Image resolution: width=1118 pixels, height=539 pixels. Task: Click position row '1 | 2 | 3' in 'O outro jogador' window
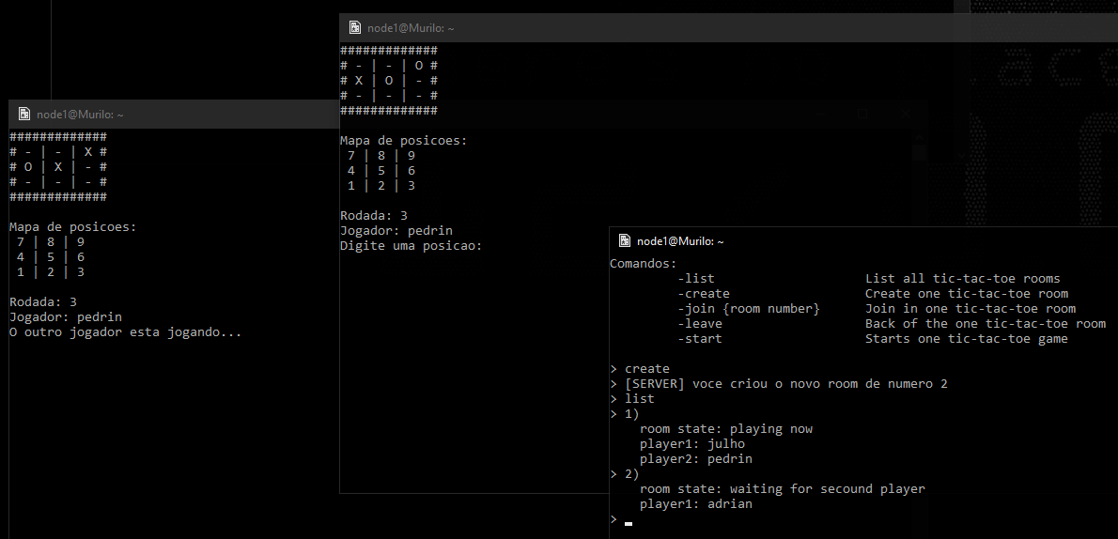tap(50, 272)
